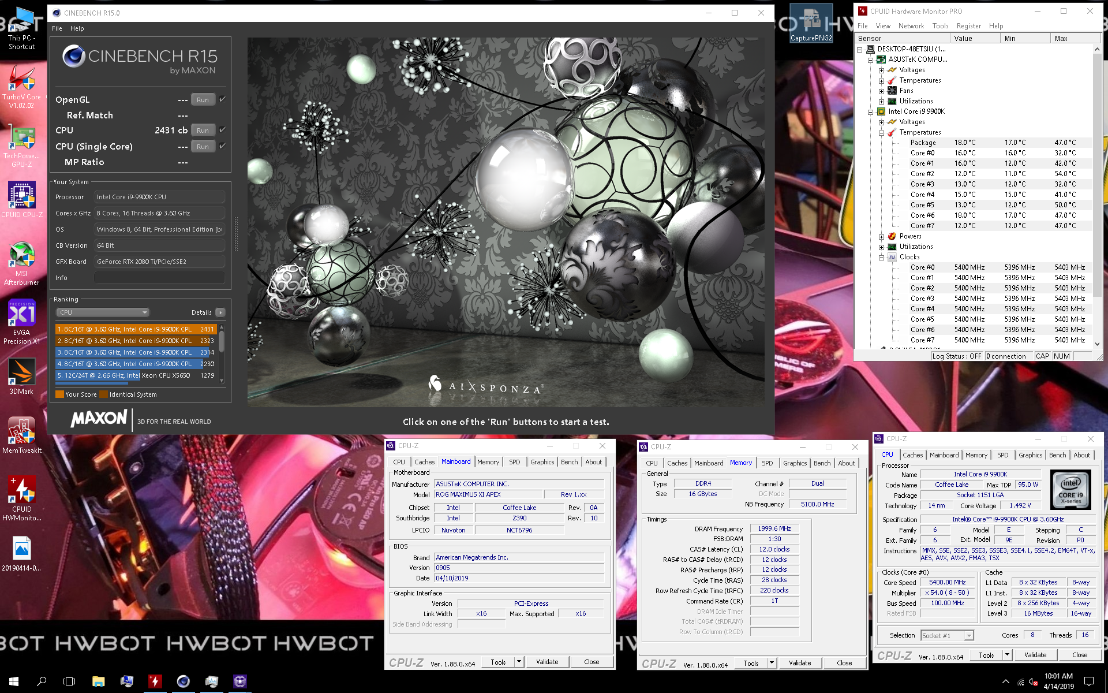Click Tools button in Memory CPU-Z window
The image size is (1108, 693).
751,663
